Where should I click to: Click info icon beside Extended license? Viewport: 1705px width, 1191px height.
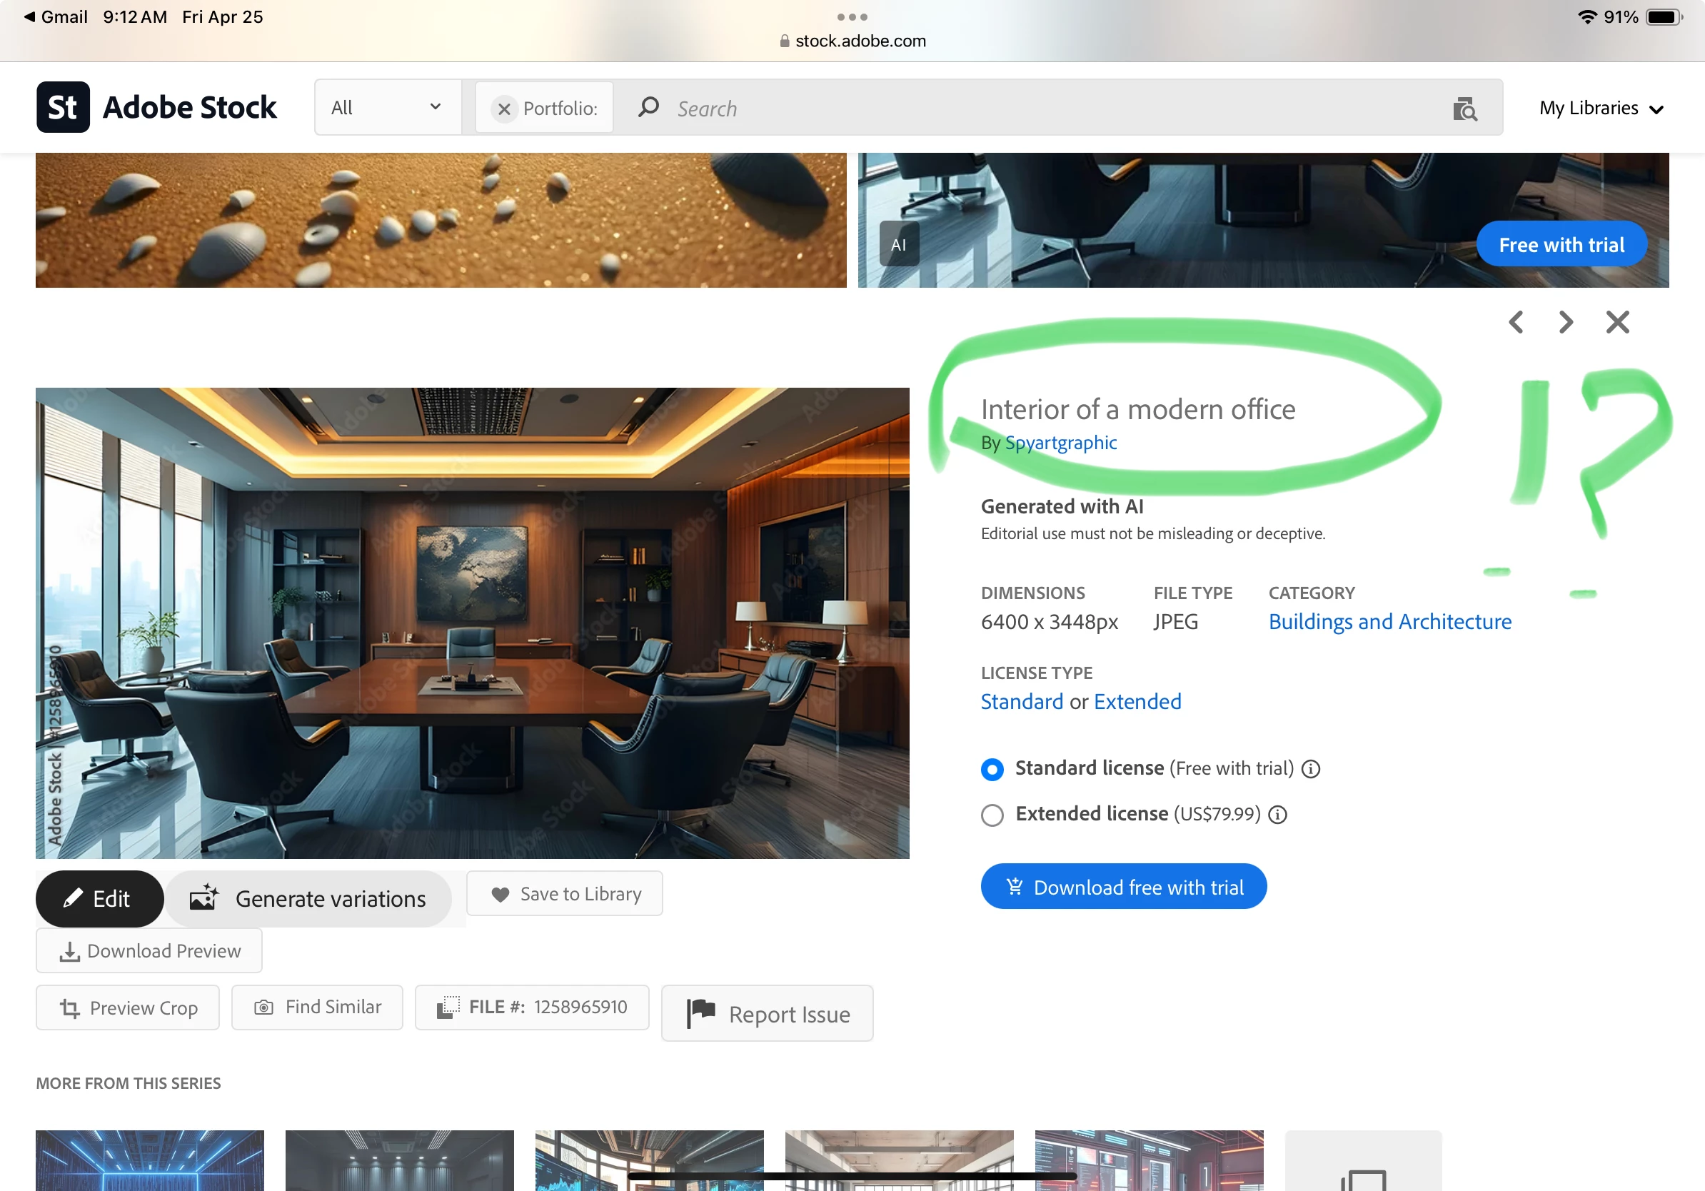[x=1277, y=815]
